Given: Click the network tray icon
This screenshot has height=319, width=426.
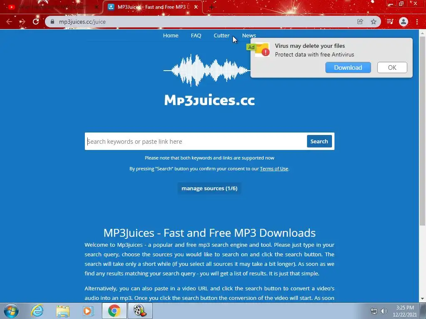Looking at the screenshot, I should click(x=374, y=311).
